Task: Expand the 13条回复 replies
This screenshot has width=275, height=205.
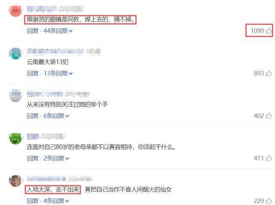Action: click(x=58, y=73)
